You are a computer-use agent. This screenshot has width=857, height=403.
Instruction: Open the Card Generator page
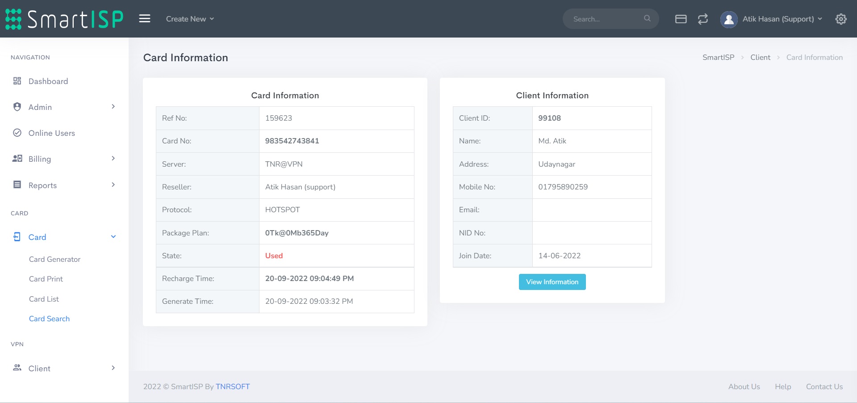point(54,259)
